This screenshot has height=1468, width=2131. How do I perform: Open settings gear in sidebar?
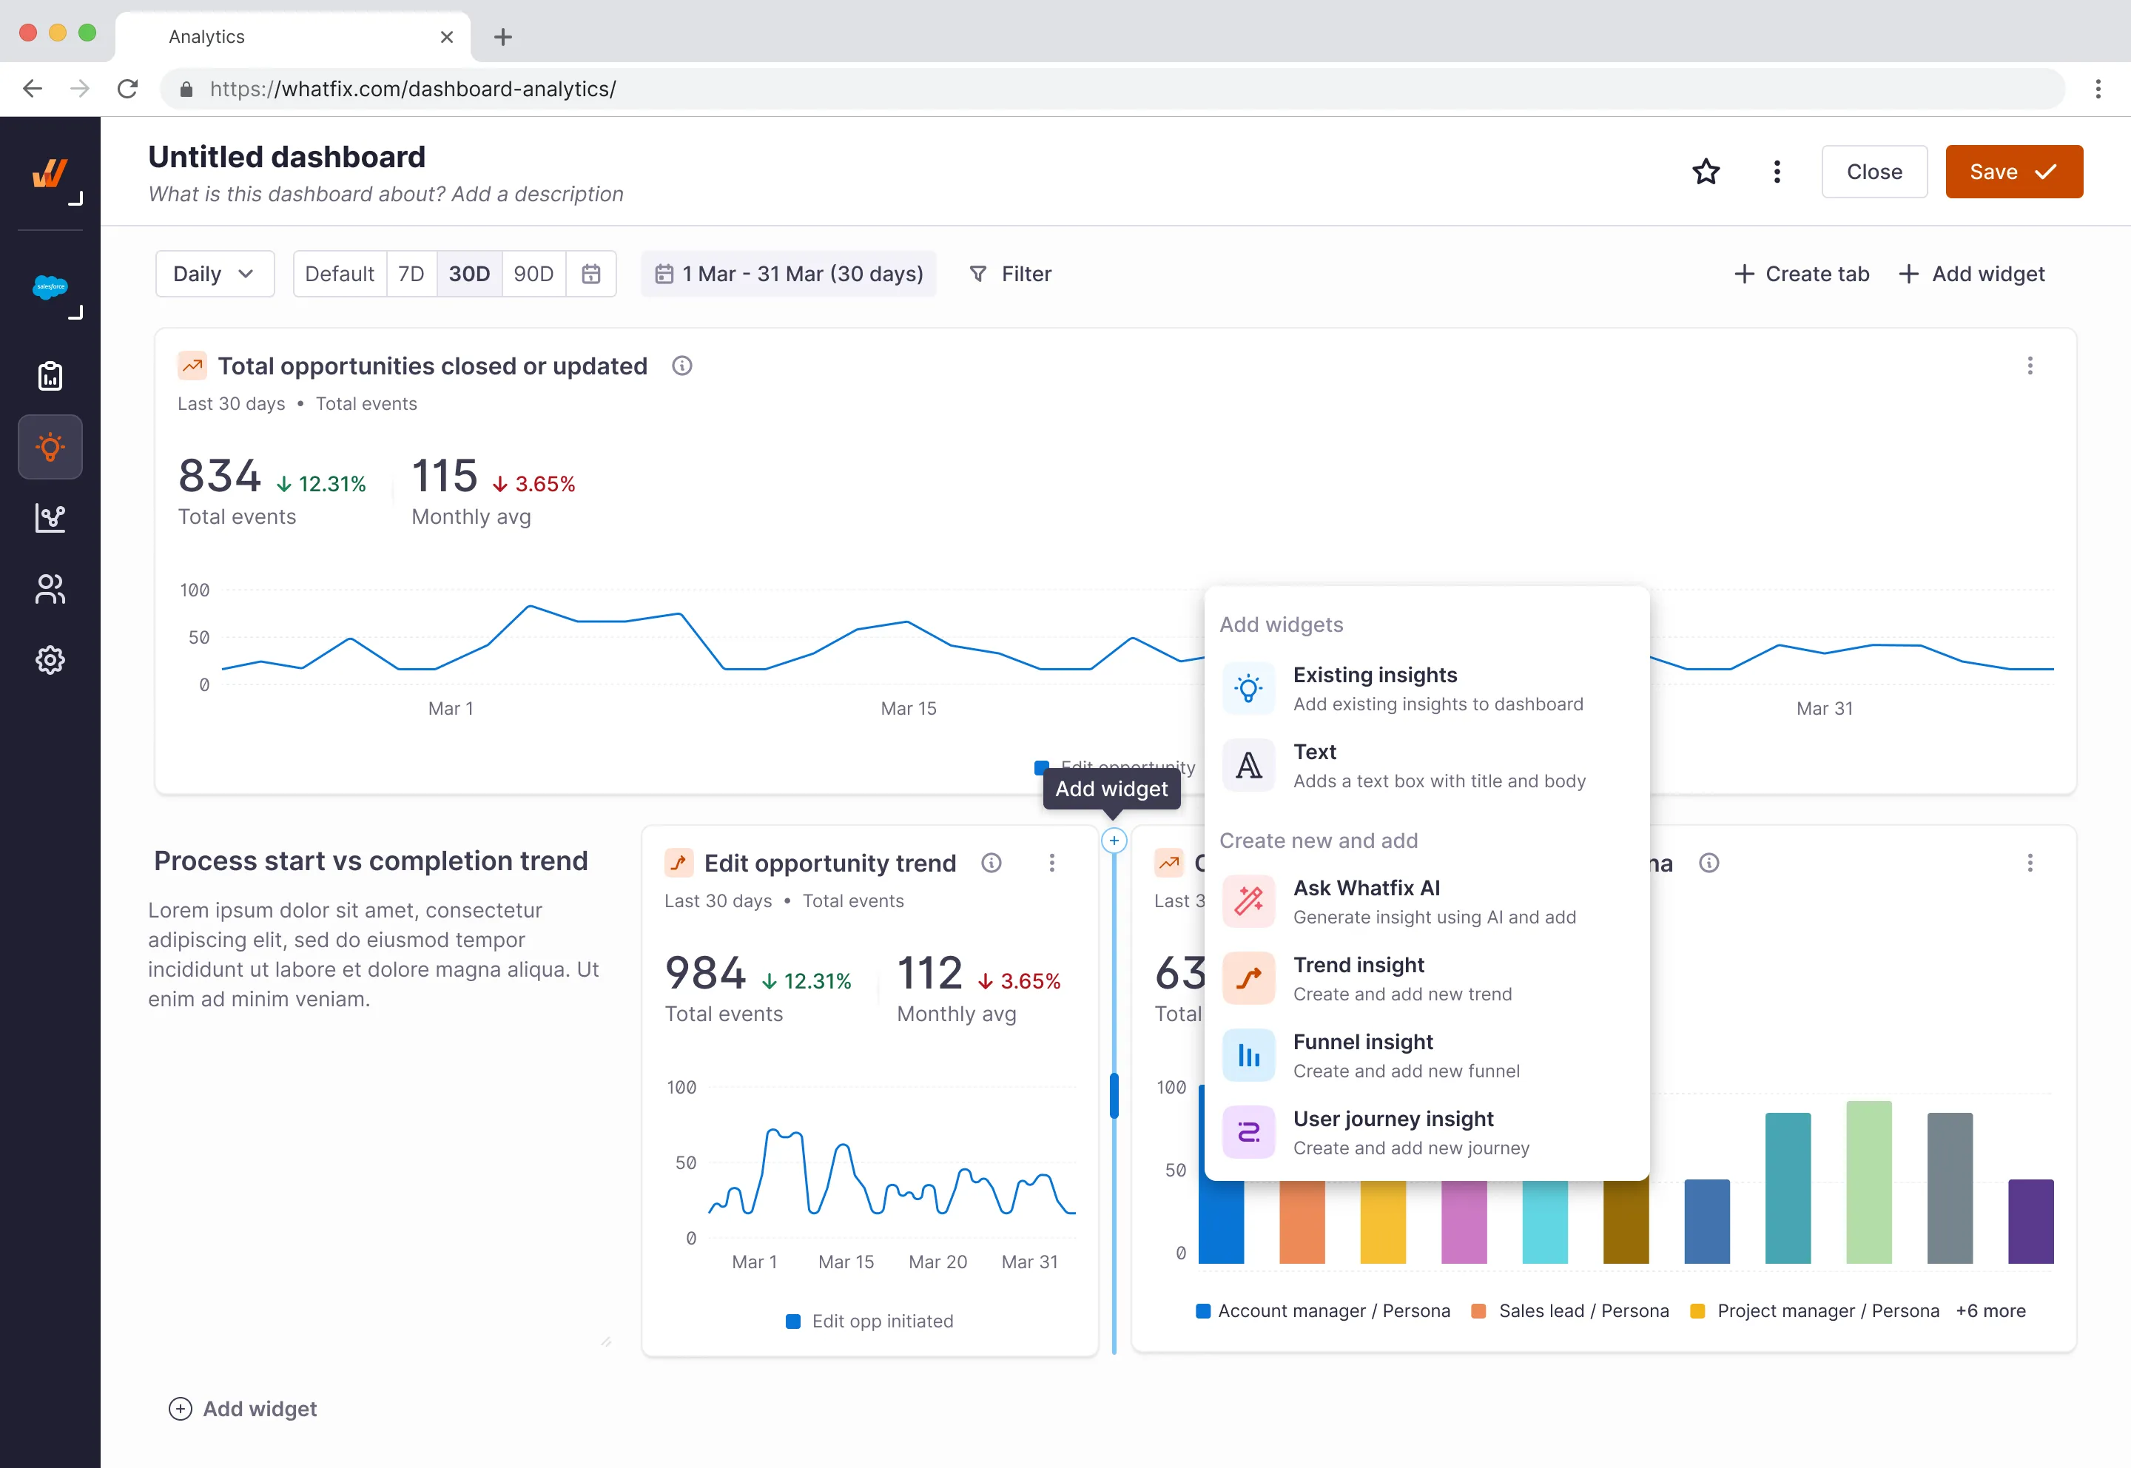click(x=50, y=661)
